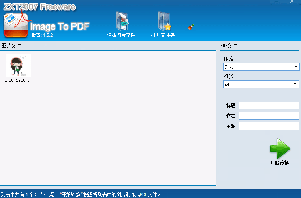301x198 pixels.
Task: Minimize the Image To PDF window
Action: coord(278,2)
